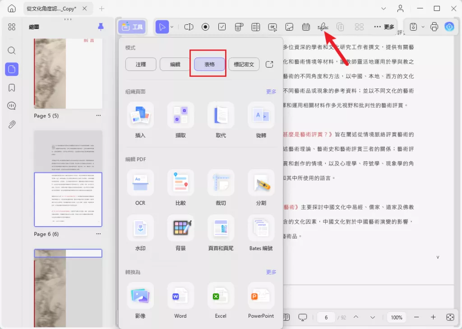The width and height of the screenshot is (462, 329).
Task: Open Page 6 options menu
Action: coord(98,234)
